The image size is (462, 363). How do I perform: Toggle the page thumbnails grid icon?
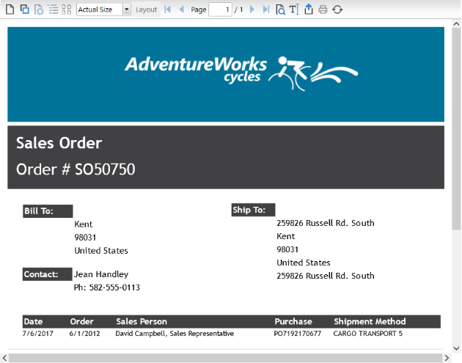pos(66,10)
